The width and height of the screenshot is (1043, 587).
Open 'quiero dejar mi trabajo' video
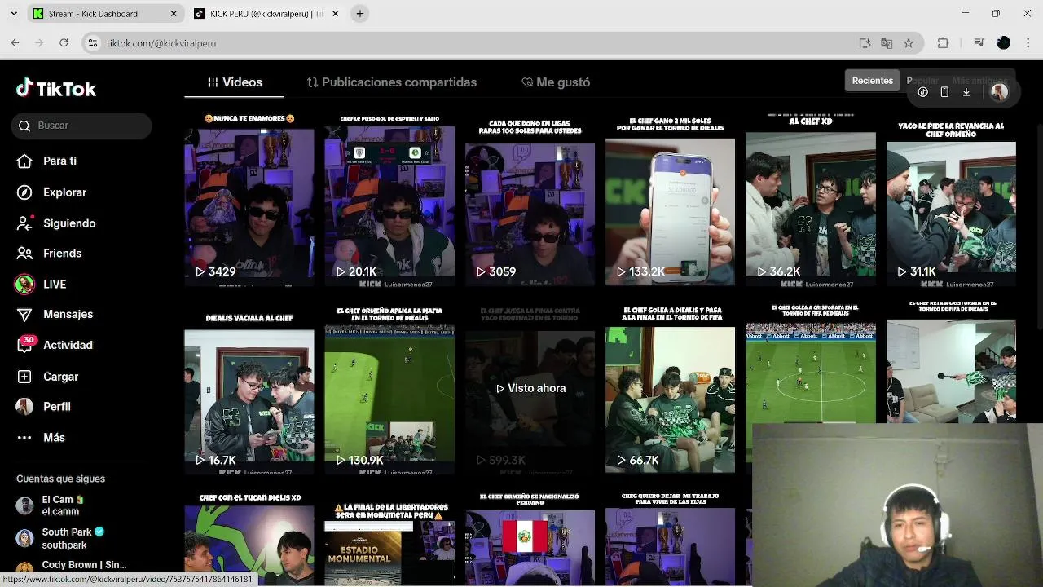tap(670, 538)
